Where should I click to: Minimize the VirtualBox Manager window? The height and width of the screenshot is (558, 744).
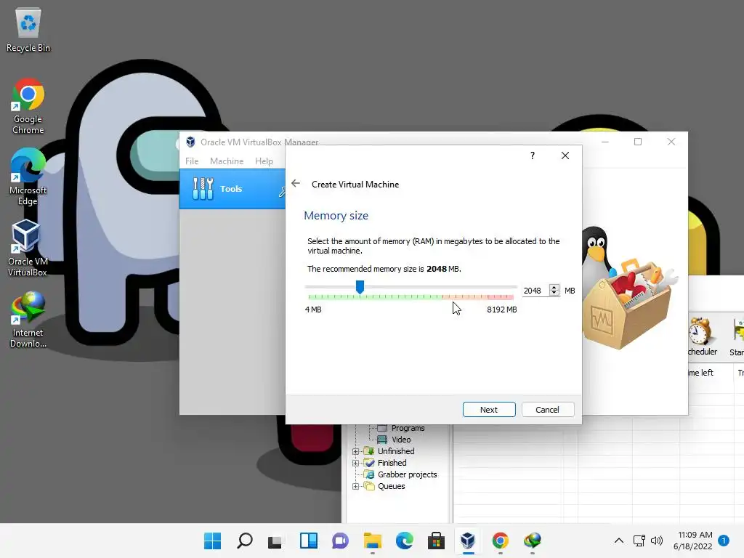(605, 142)
